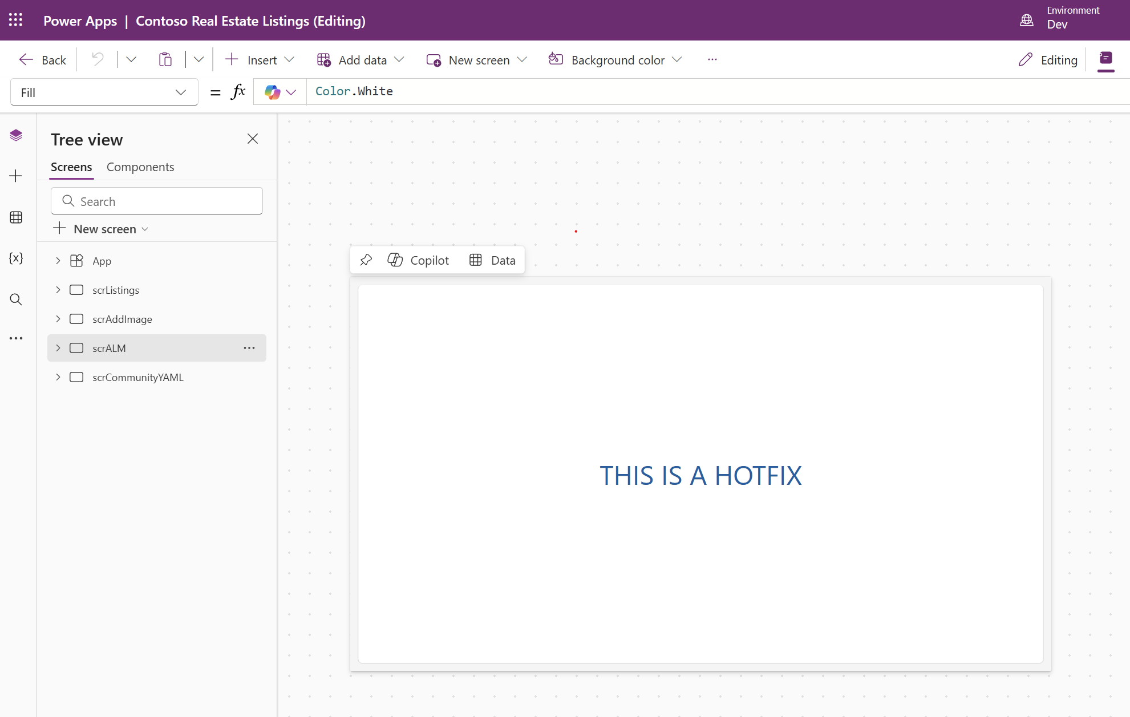Open Search from the left rail
The height and width of the screenshot is (717, 1130).
(x=15, y=299)
